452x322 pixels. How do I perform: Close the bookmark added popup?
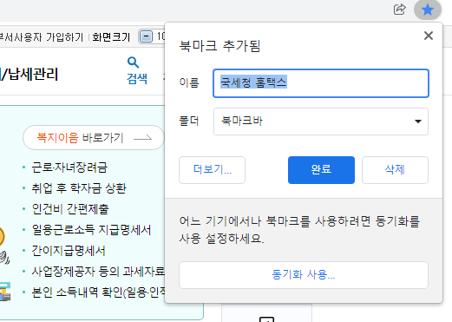coord(429,36)
